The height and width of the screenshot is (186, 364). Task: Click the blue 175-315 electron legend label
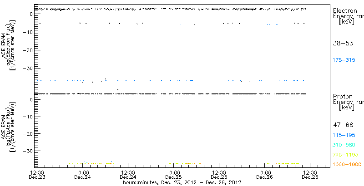(x=344, y=60)
